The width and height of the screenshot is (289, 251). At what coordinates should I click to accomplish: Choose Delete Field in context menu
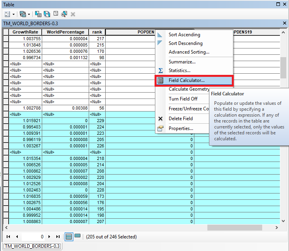[181, 119]
